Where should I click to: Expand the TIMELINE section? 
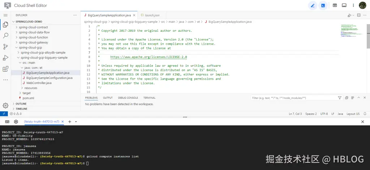(46, 109)
